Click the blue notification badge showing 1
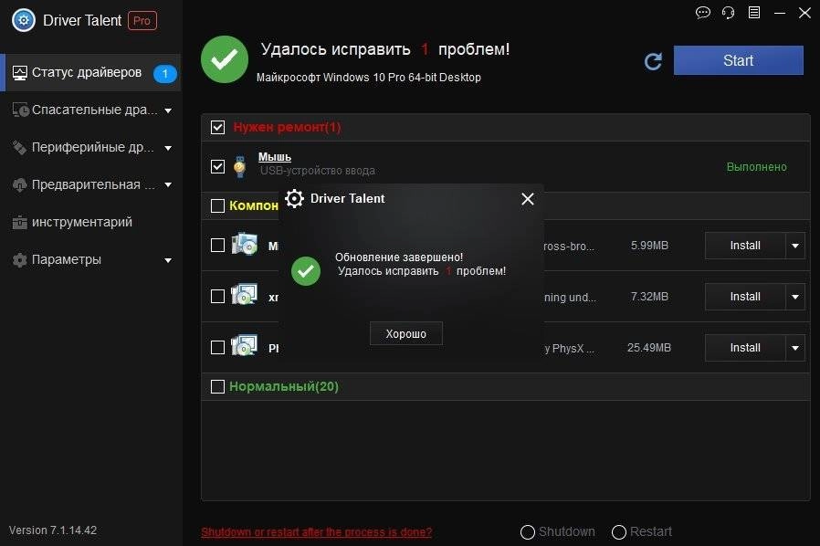Screen dimensions: 820x546 [x=164, y=74]
